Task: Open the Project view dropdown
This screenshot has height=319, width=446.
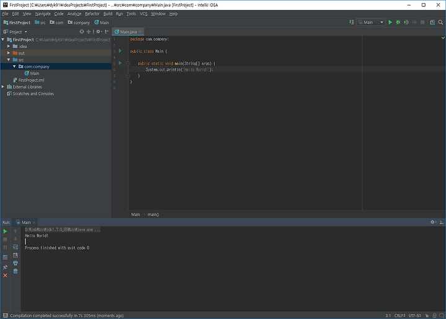Action: [15, 32]
